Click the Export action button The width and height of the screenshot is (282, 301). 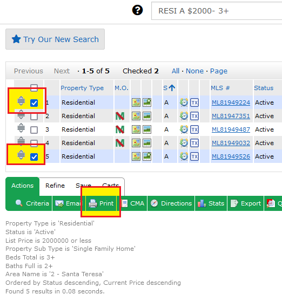point(245,203)
